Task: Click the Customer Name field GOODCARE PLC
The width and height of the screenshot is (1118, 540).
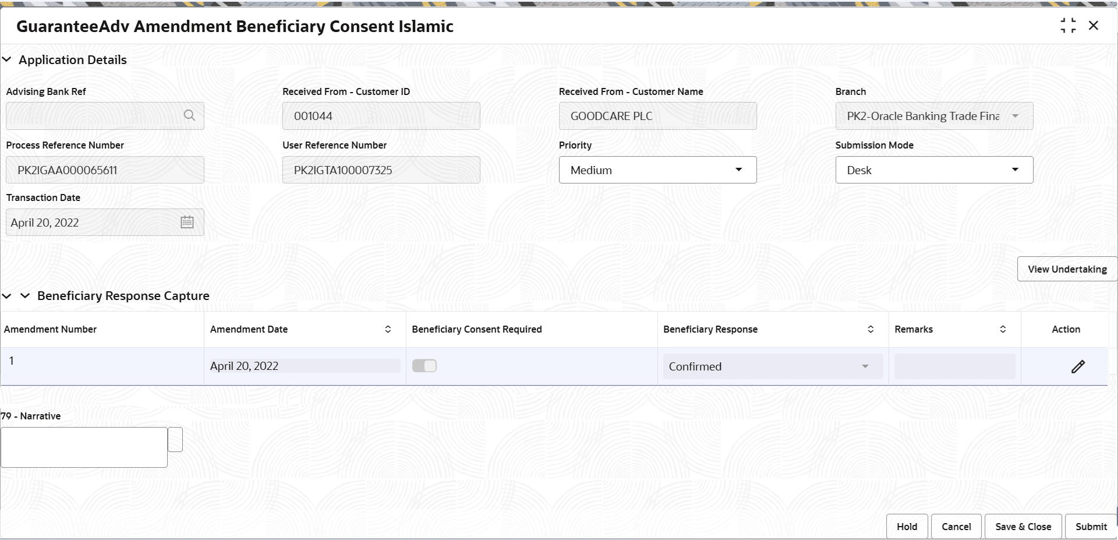Action: point(657,116)
